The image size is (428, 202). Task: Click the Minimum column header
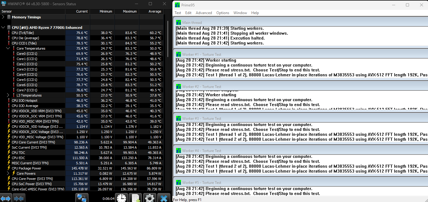(x=102, y=11)
